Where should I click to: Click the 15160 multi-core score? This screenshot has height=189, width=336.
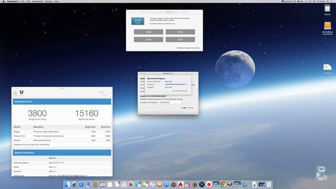[x=87, y=113]
